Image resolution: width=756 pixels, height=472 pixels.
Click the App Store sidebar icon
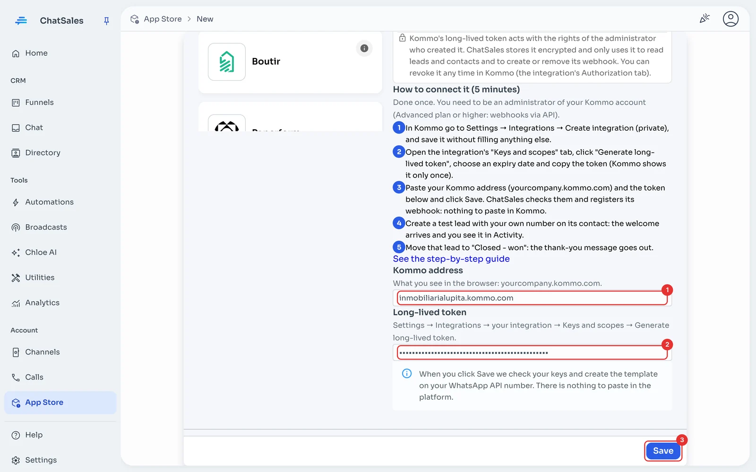click(16, 403)
